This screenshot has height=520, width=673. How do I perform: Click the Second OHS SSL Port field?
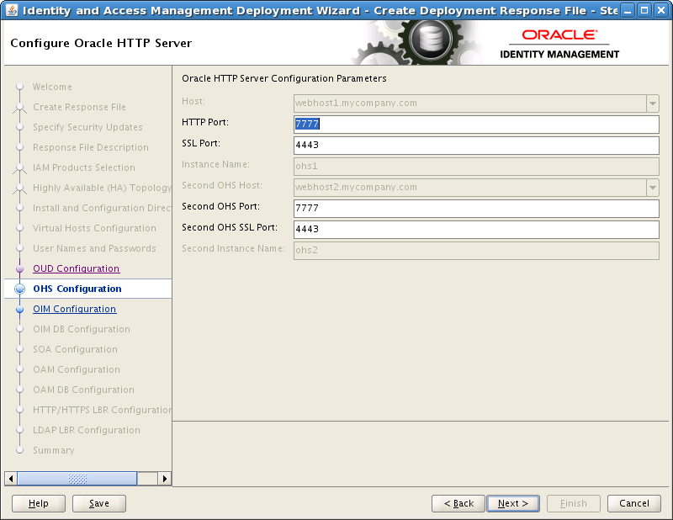click(476, 230)
